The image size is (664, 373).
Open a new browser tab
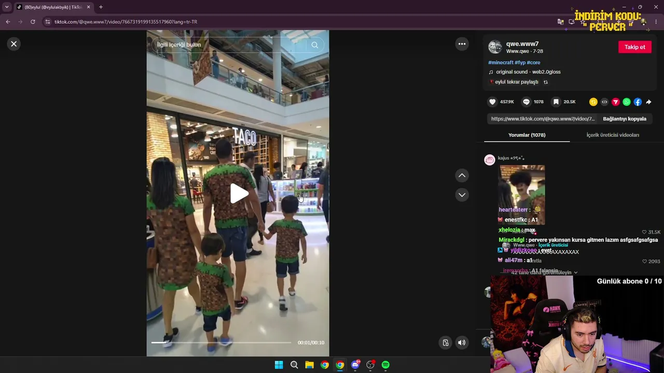click(101, 7)
